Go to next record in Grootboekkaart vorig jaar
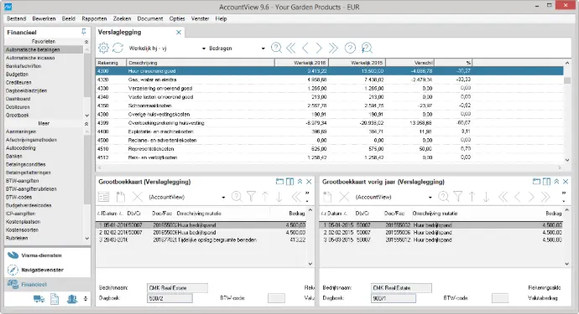Image resolution: width=579 pixels, height=314 pixels. coord(531,197)
